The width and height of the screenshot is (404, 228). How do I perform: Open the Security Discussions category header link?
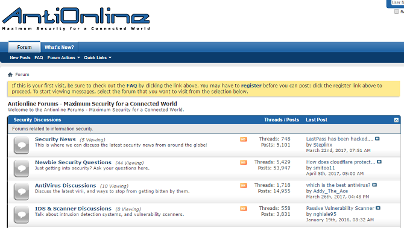[37, 120]
